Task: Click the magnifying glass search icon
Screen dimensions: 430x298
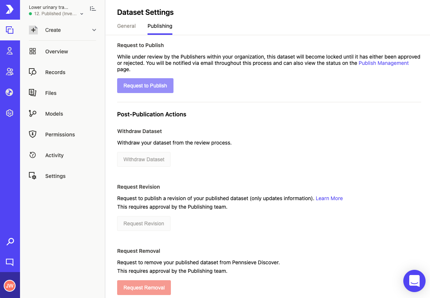Action: [x=10, y=242]
